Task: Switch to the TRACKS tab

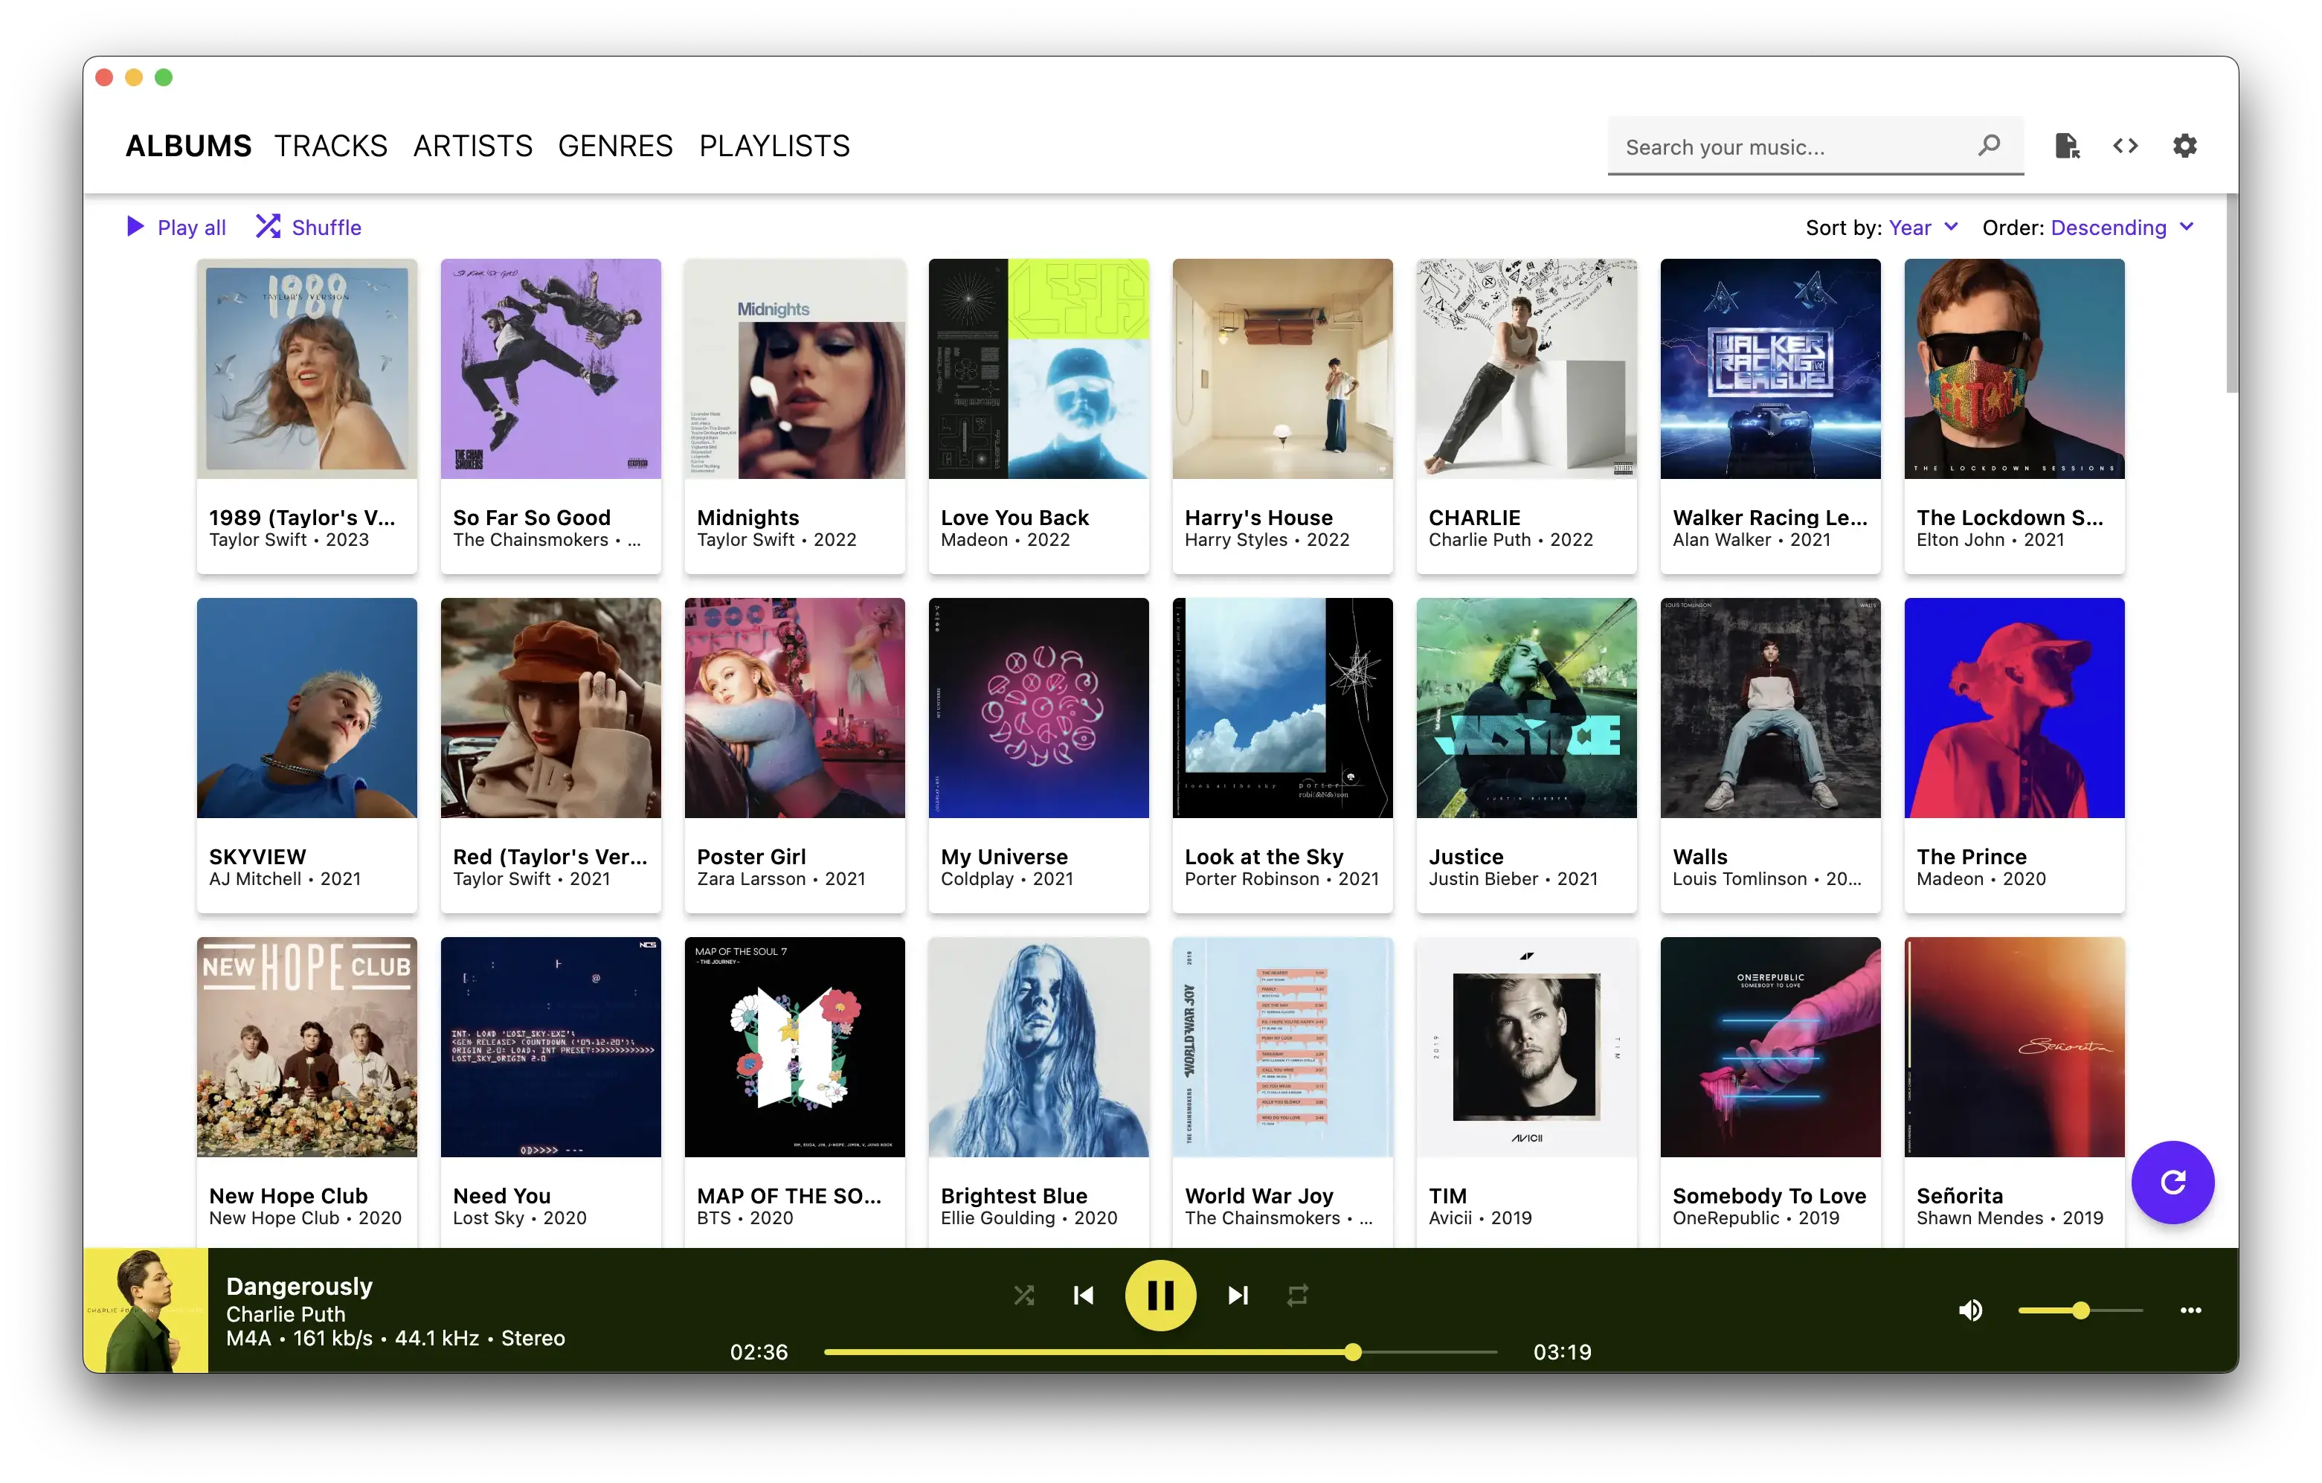Action: (x=331, y=146)
